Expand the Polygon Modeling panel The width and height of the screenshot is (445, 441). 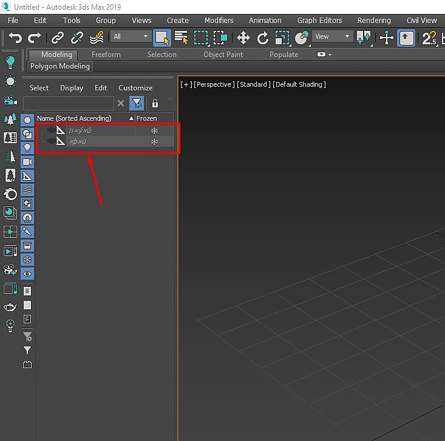click(60, 66)
